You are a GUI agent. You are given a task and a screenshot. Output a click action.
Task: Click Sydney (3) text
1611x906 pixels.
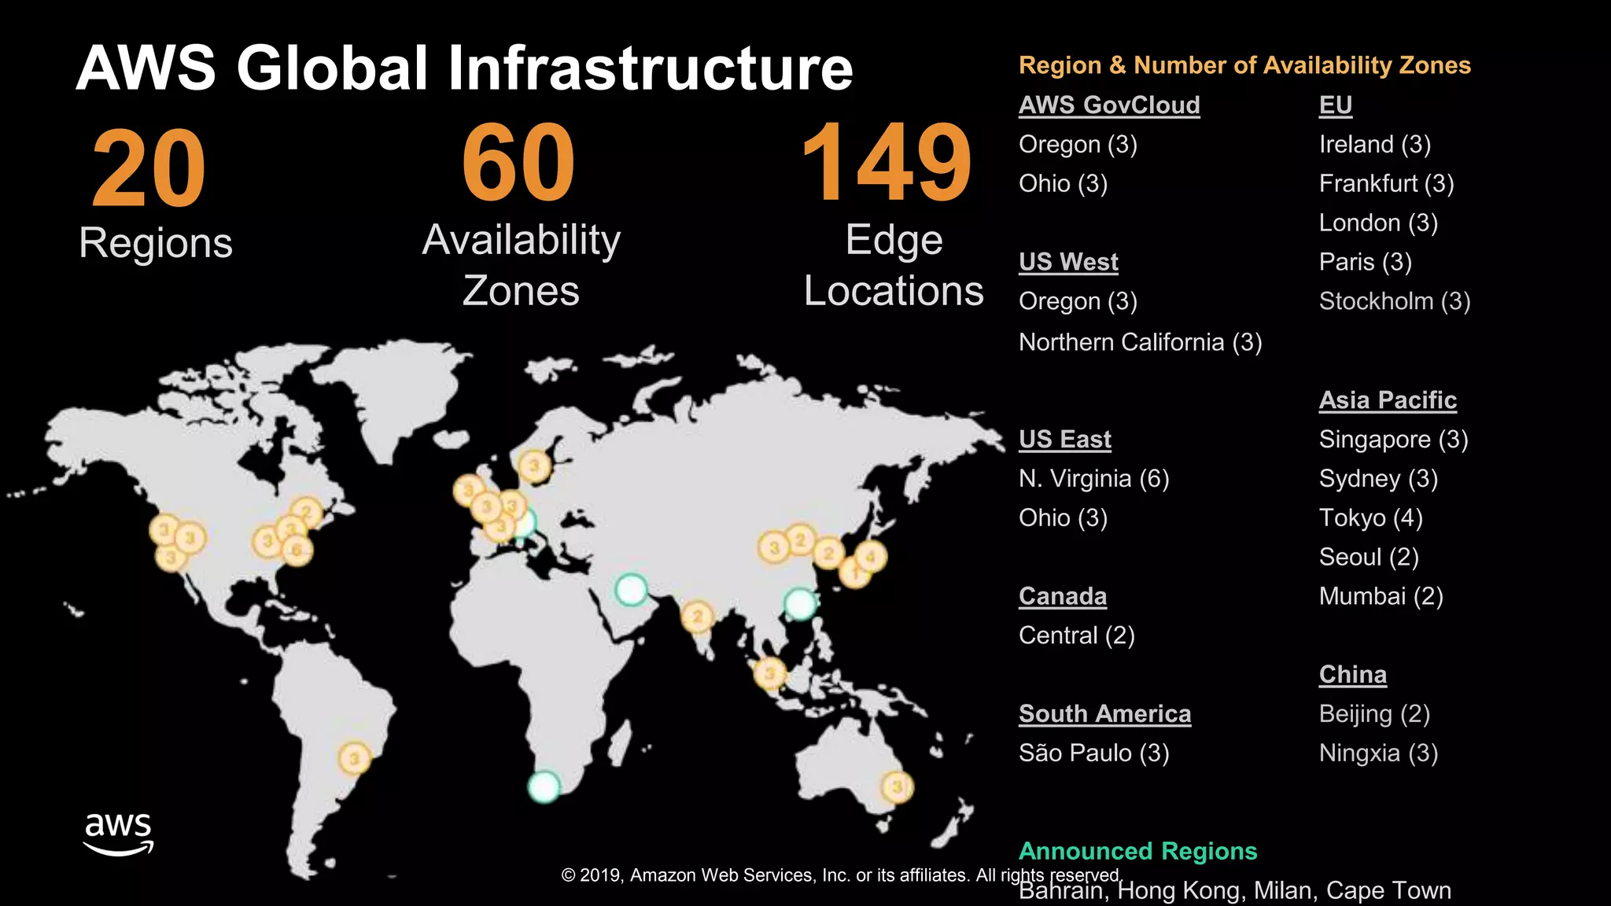[x=1378, y=479]
